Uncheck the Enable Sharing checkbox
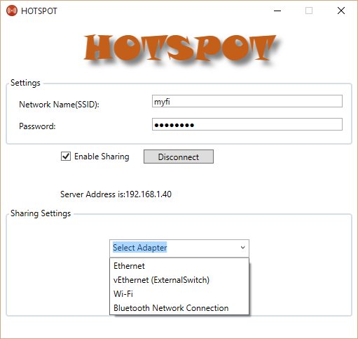 [66, 156]
